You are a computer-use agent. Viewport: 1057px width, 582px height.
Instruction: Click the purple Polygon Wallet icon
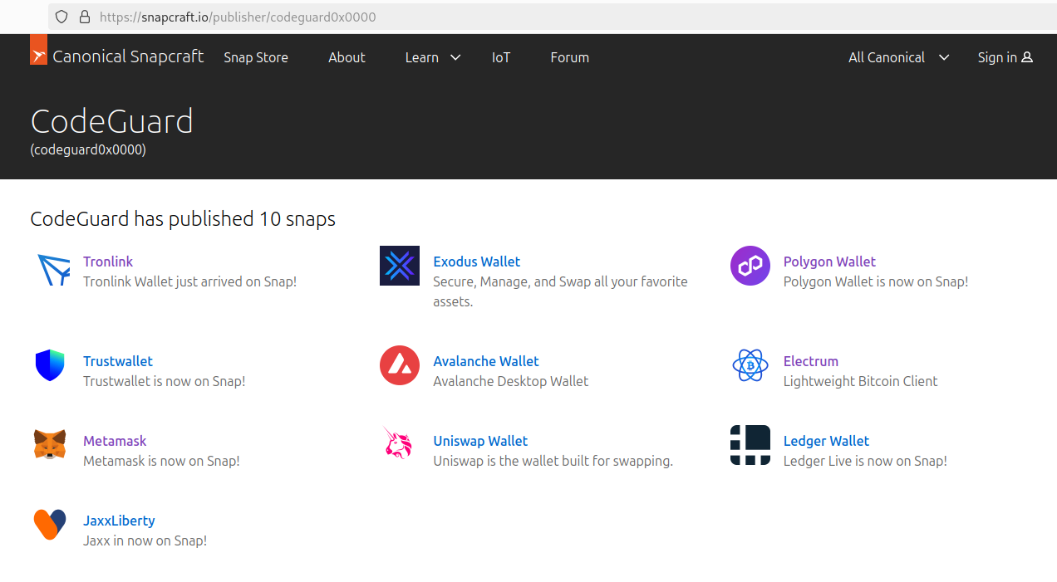point(750,266)
